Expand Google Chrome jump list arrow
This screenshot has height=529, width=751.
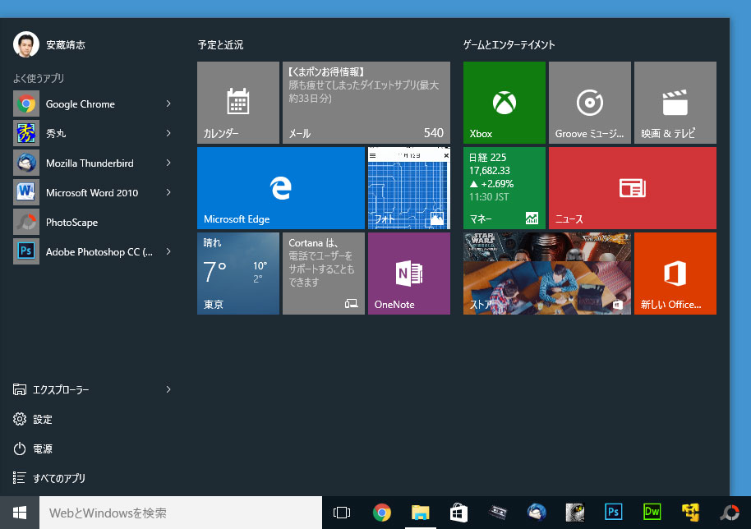pyautogui.click(x=168, y=103)
